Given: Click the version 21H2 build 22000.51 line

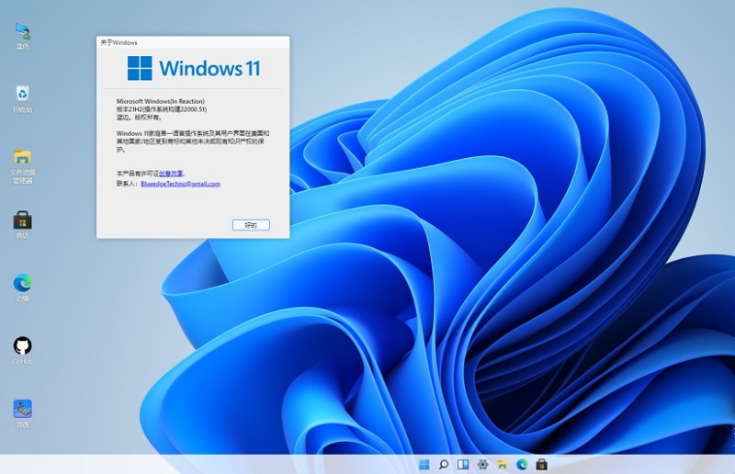Looking at the screenshot, I should (x=162, y=109).
